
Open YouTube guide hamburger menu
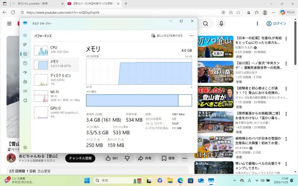click(x=9, y=23)
